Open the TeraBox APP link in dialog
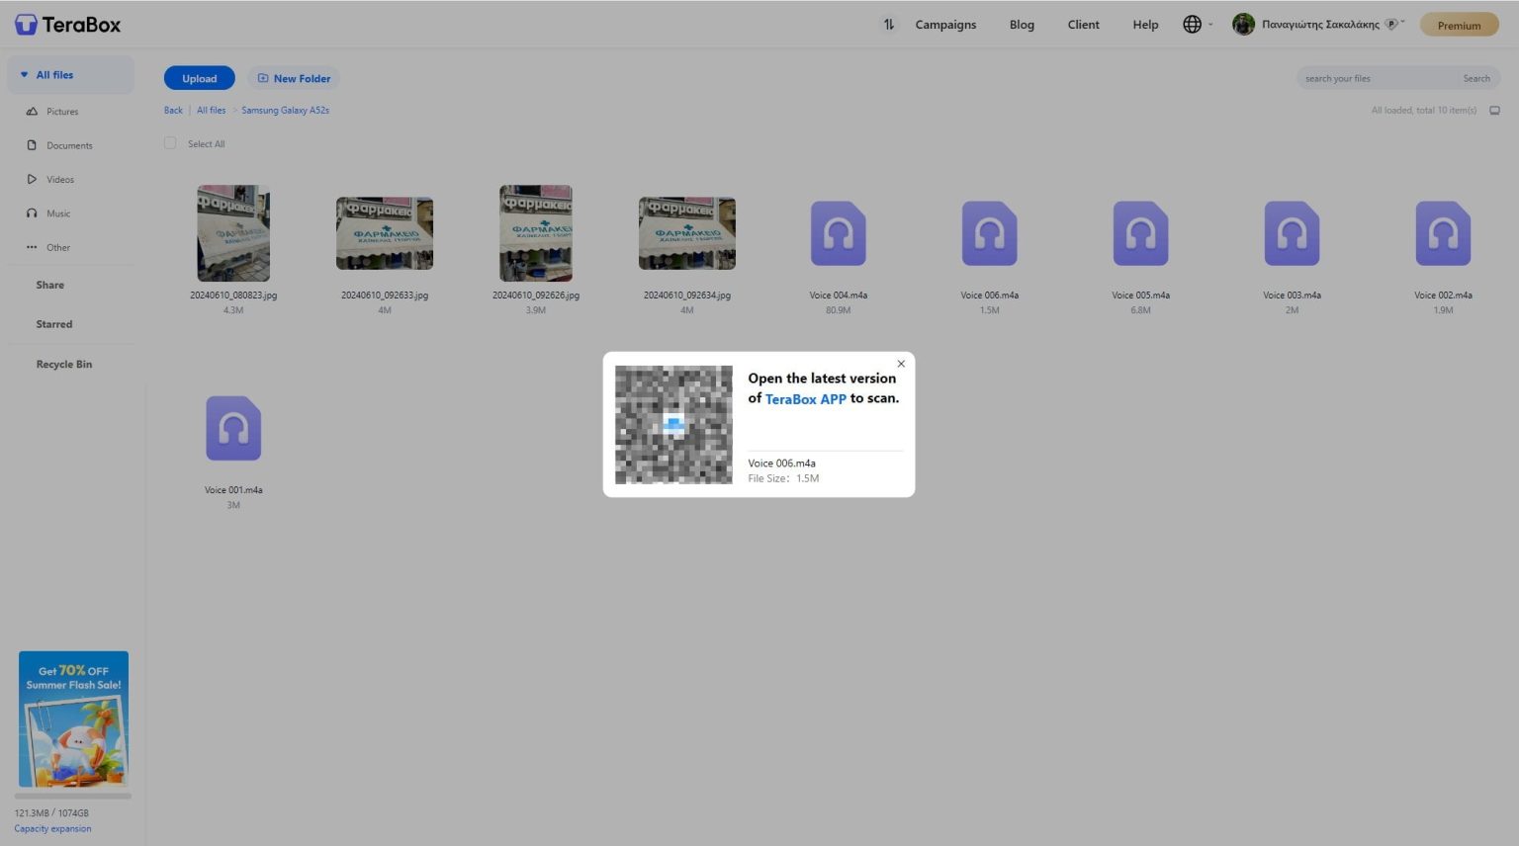1519x846 pixels. click(805, 398)
